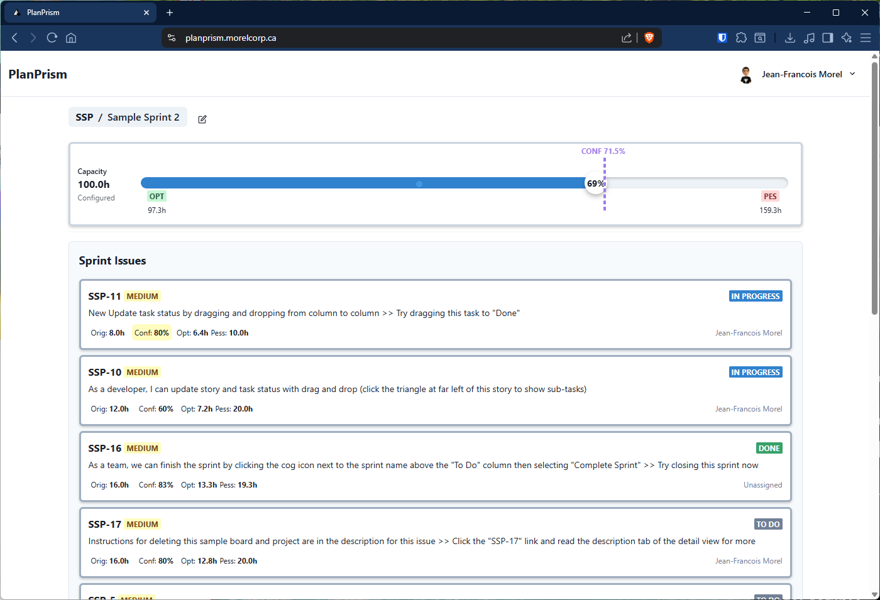Select the PlanPrism browser tab
Viewport: 880px width, 600px height.
tap(80, 13)
